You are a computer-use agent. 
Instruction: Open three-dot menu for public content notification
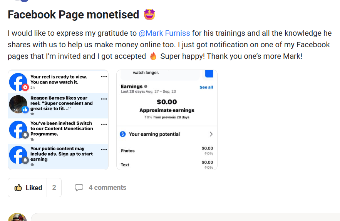click(104, 150)
